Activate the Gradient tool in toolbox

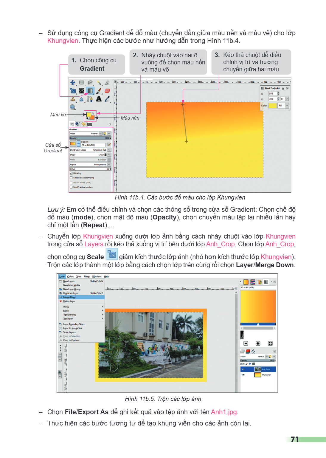[x=90, y=91]
